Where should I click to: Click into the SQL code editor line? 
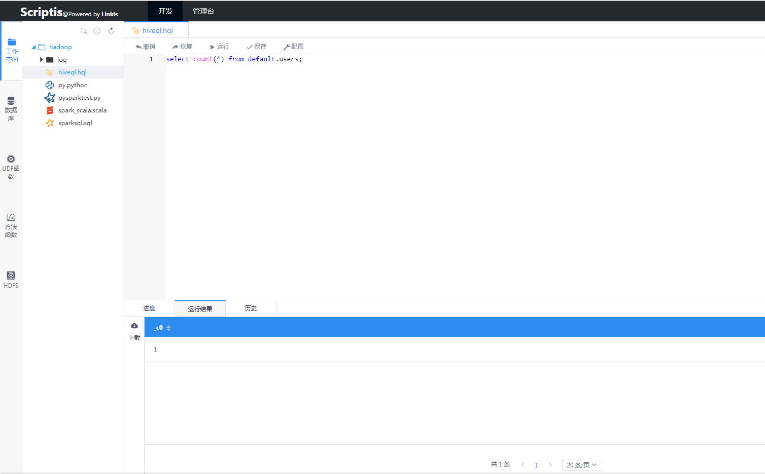(355, 59)
